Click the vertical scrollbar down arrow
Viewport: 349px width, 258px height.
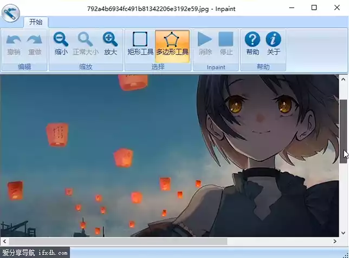[343, 232]
